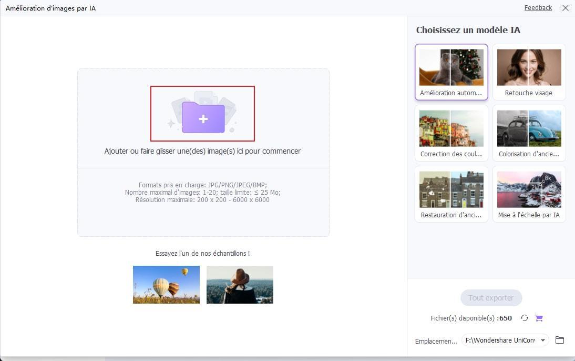The image size is (575, 361).
Task: Click the Nombre maximal d'images line
Action: (x=203, y=193)
